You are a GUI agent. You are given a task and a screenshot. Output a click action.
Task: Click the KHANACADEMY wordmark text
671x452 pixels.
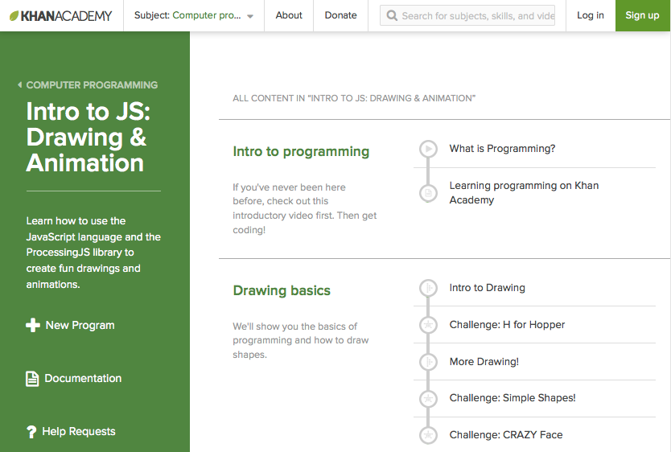point(66,16)
